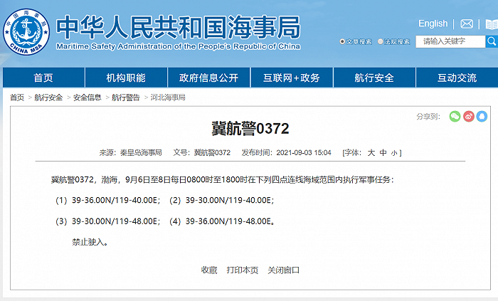Open the 政府信息公开 navigation tab
This screenshot has width=498, height=301.
click(208, 78)
